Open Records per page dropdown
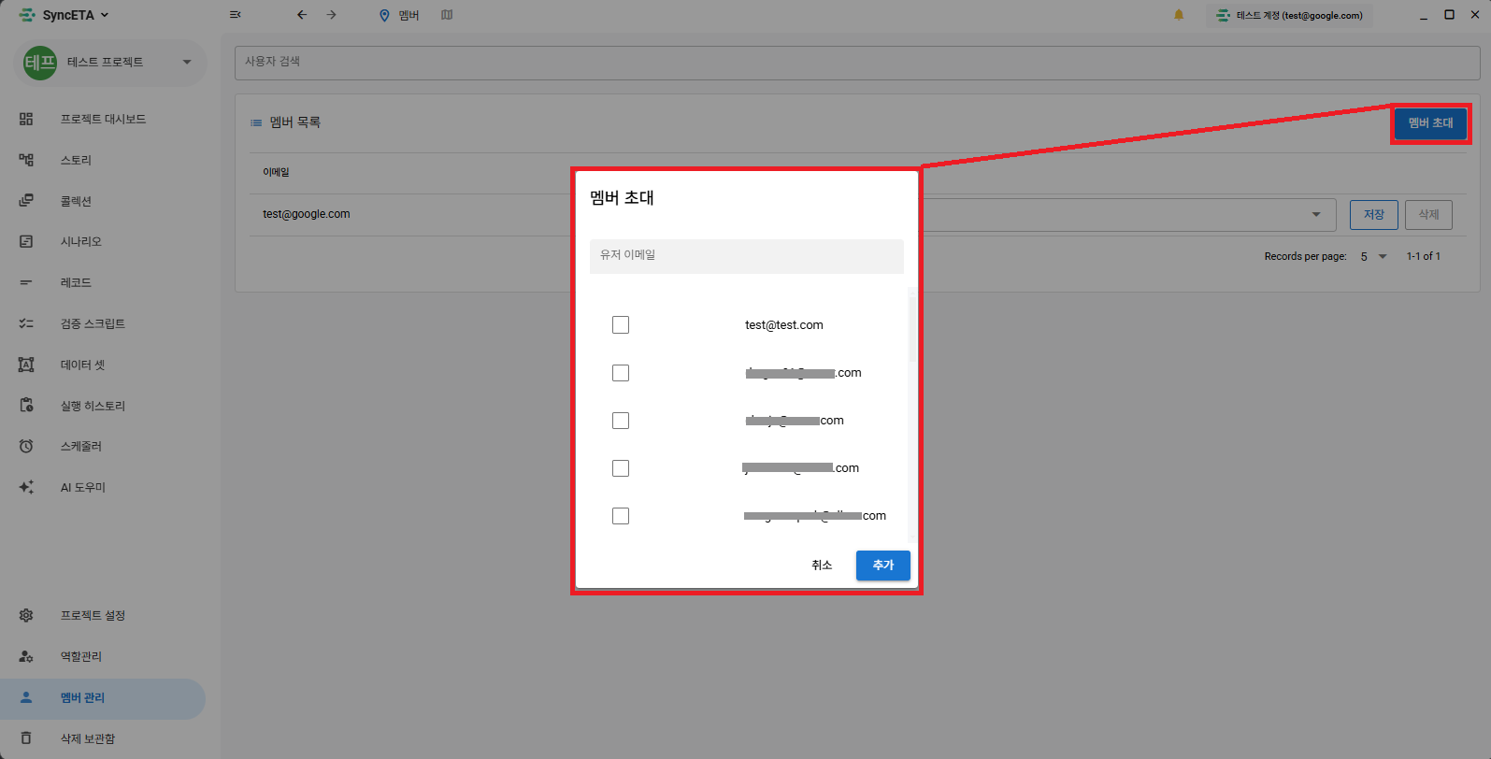1491x759 pixels. click(1373, 256)
